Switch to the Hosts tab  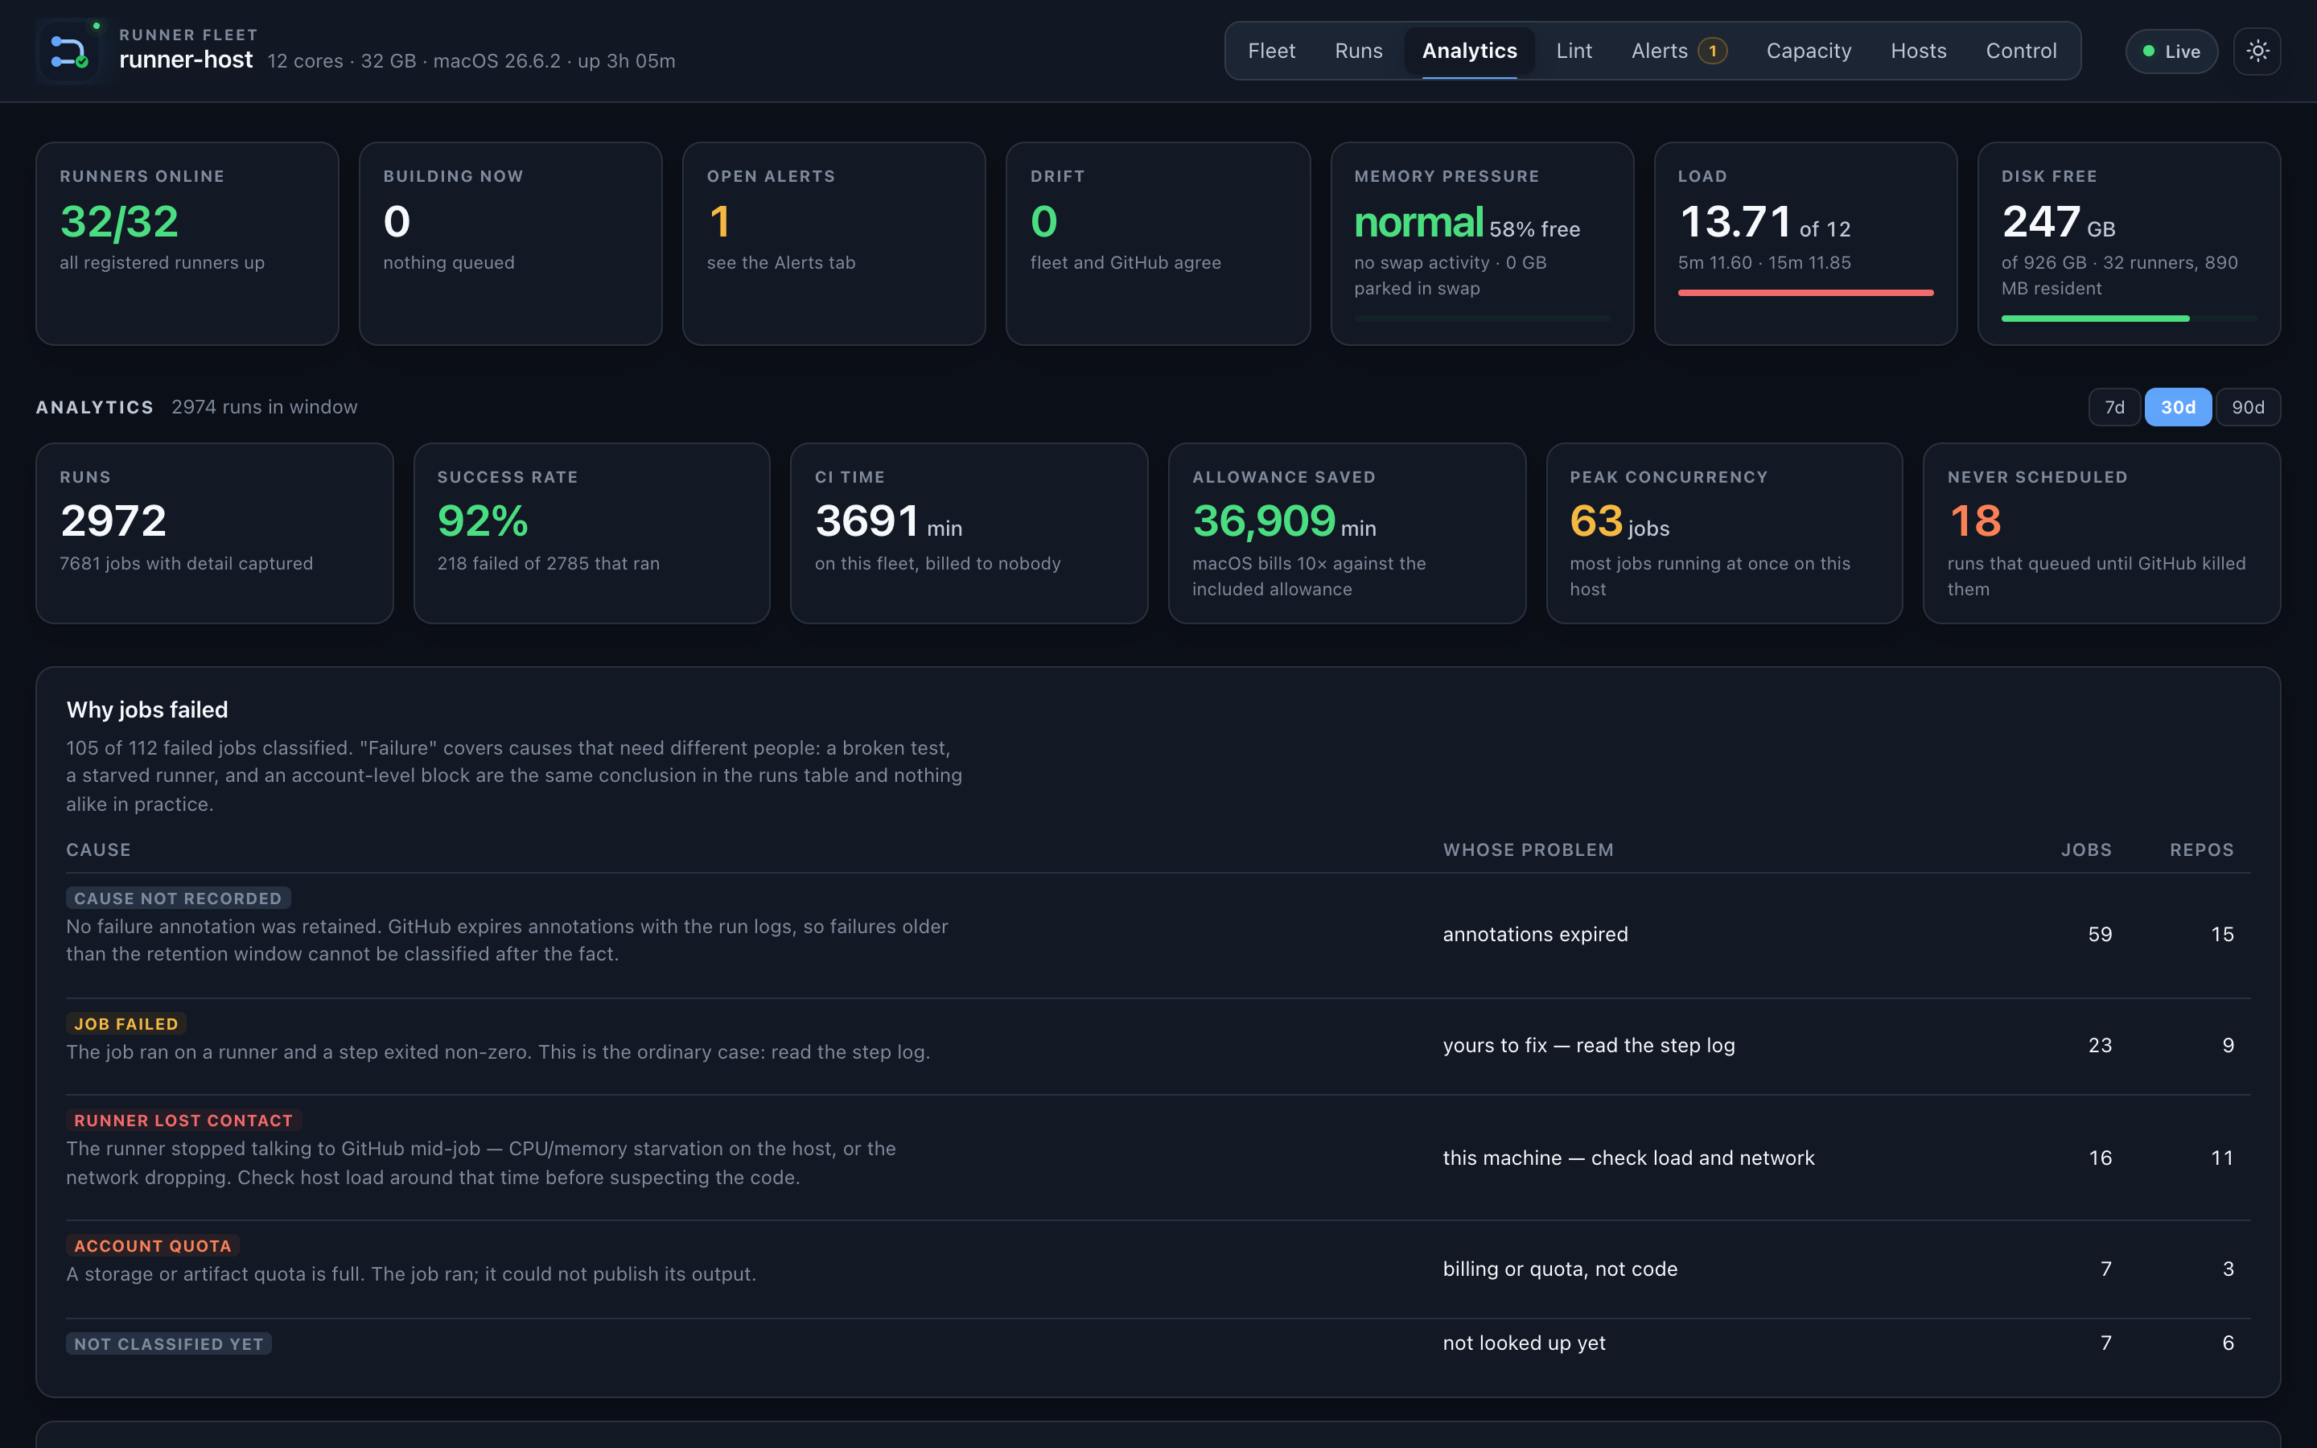[1918, 51]
